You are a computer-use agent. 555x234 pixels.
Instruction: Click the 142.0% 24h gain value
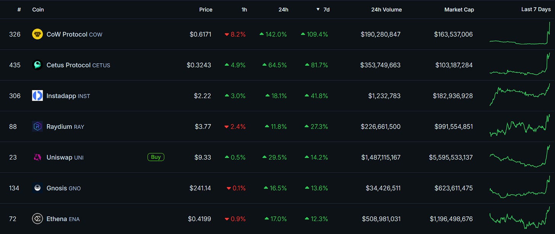273,34
